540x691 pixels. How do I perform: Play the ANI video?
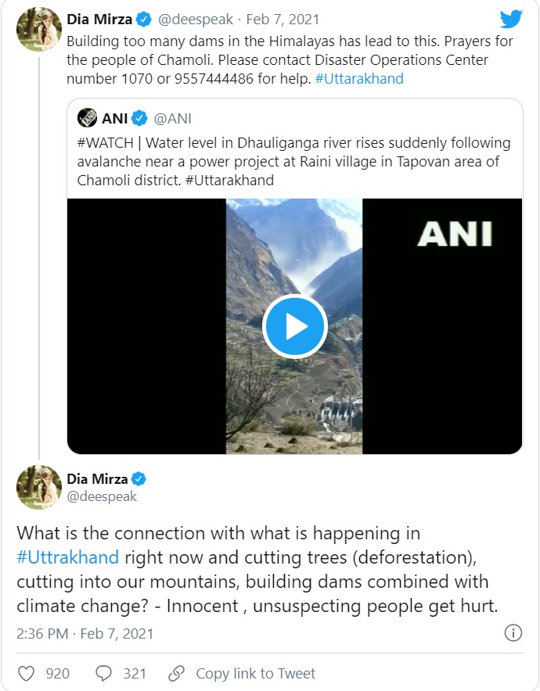pyautogui.click(x=294, y=327)
